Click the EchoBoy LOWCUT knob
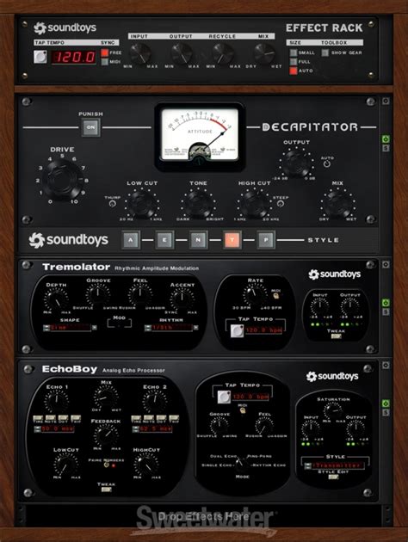 tap(65, 465)
